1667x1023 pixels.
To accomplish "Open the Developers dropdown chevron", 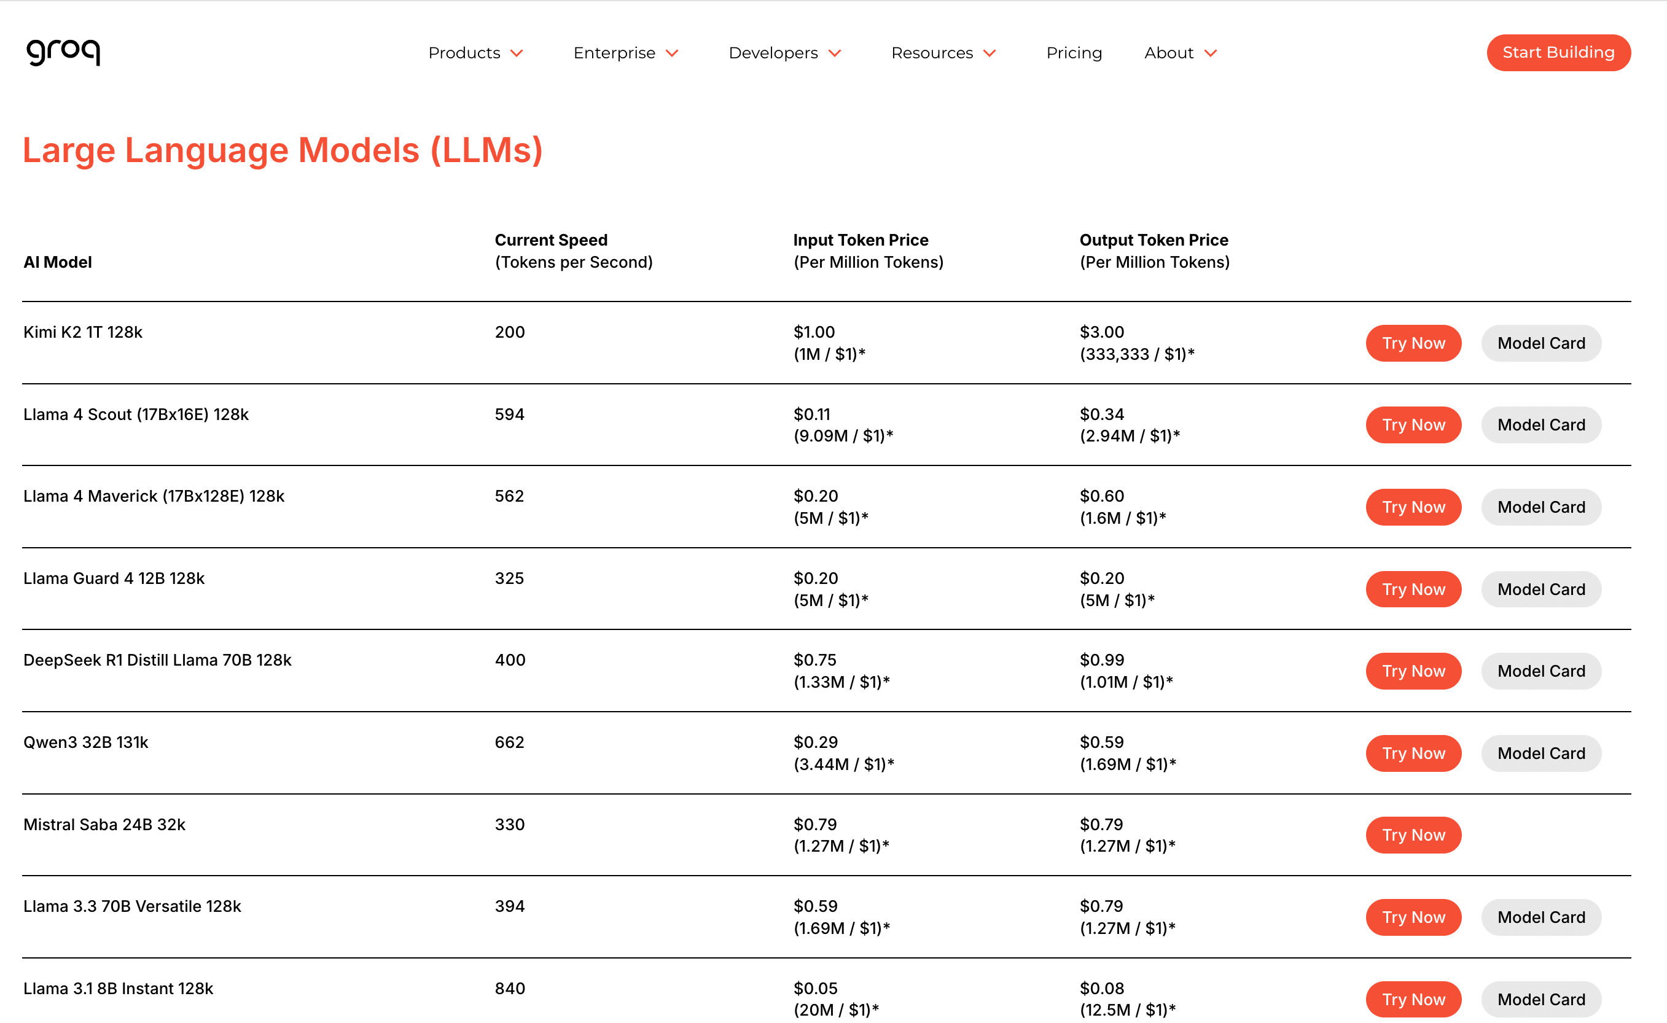I will point(835,53).
